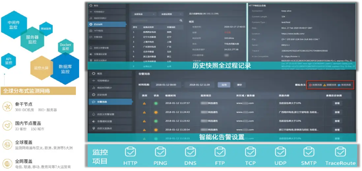Click the SMTP monitoring item icon
This screenshot has height=171, width=362.
click(309, 152)
